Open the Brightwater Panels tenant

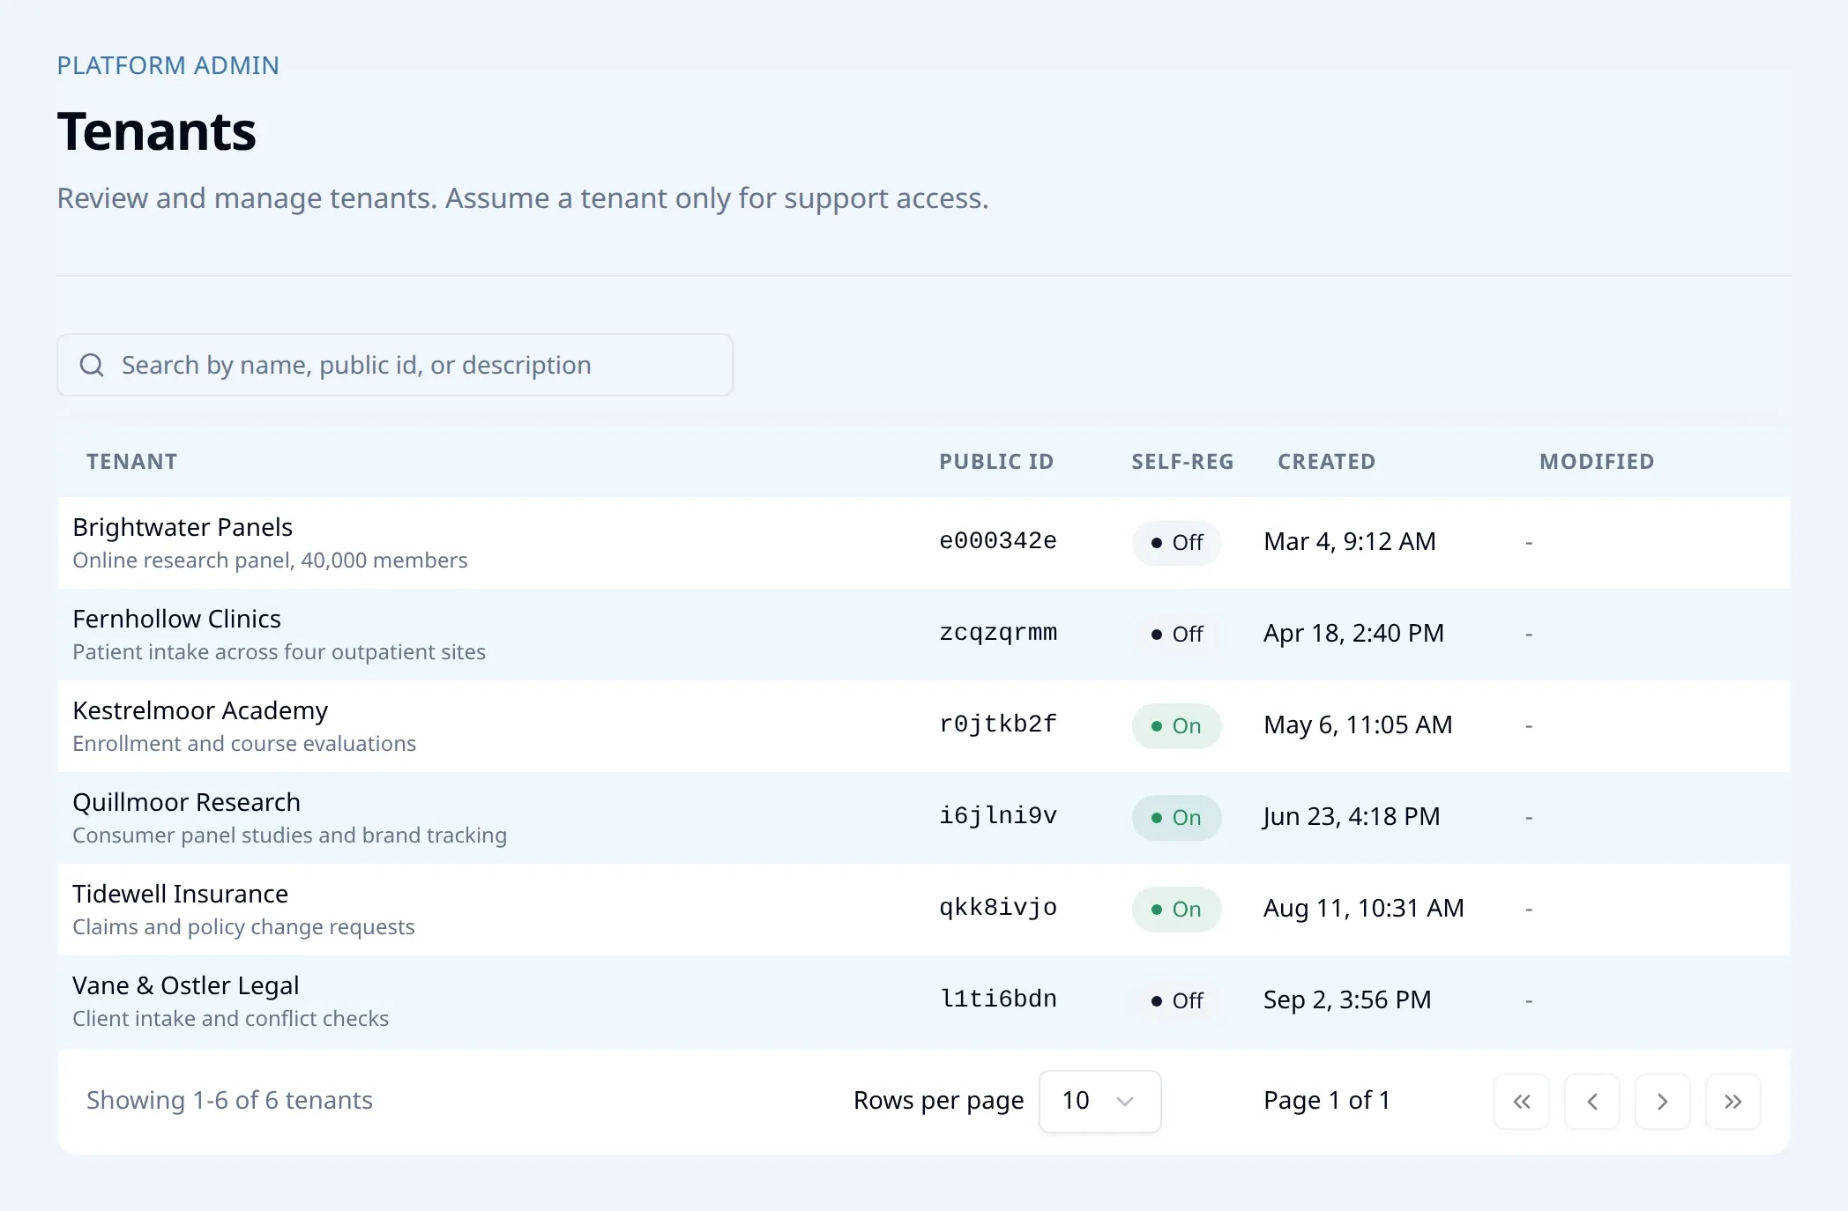(x=183, y=527)
